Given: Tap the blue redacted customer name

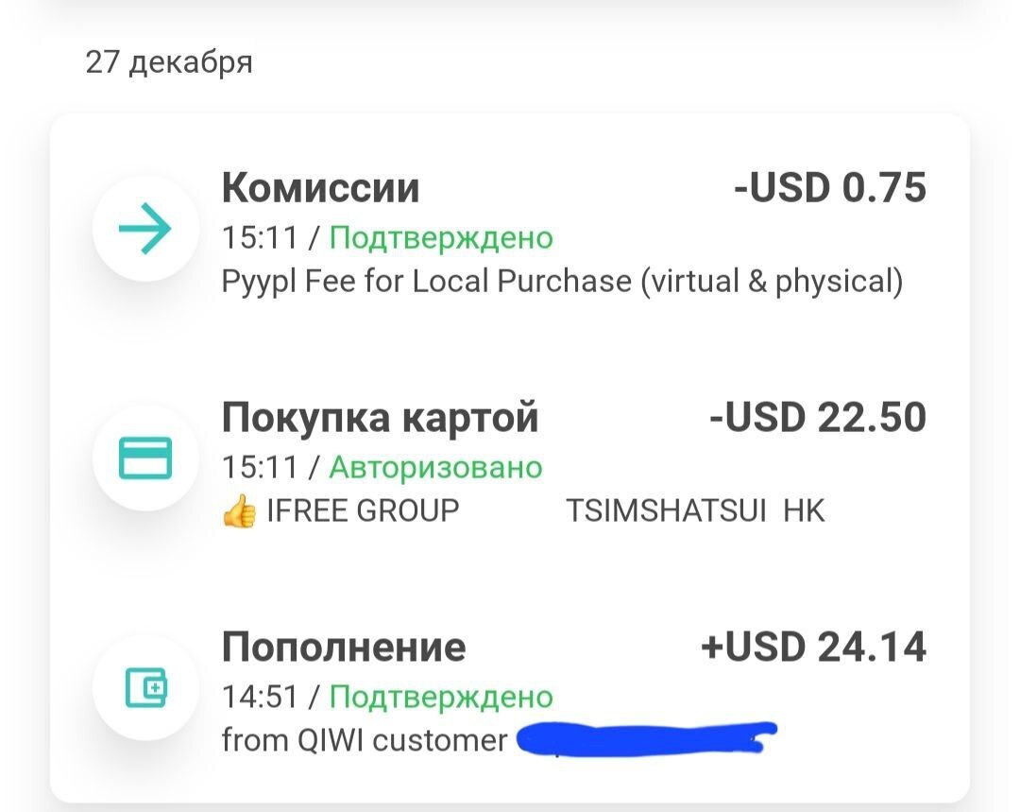Looking at the screenshot, I should (647, 739).
